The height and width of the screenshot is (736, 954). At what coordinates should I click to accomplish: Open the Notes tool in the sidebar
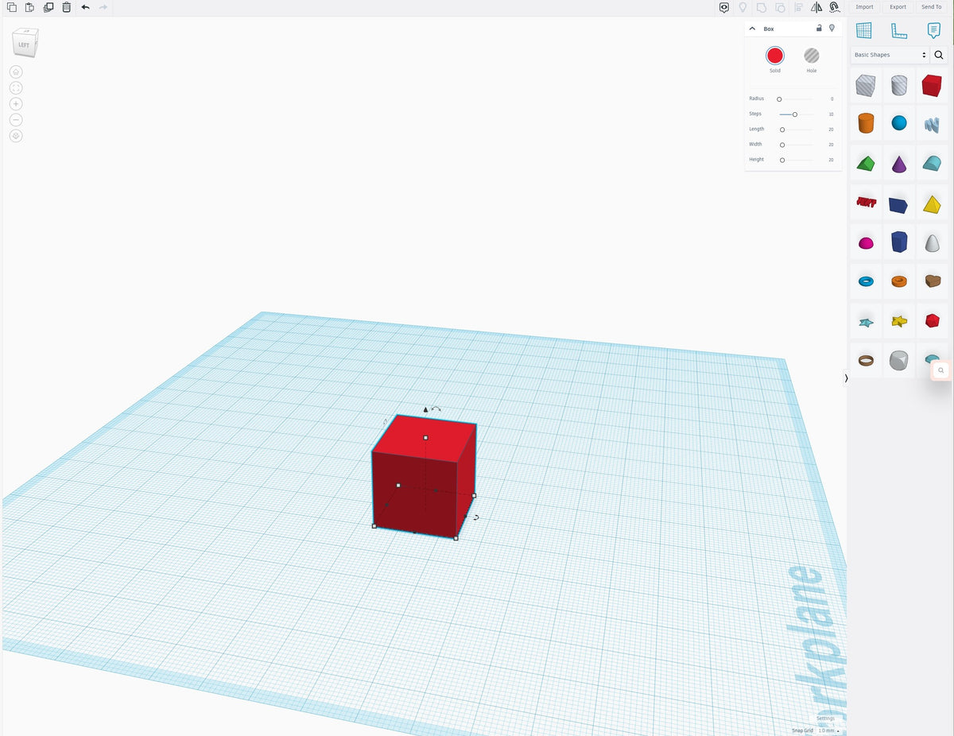point(932,31)
